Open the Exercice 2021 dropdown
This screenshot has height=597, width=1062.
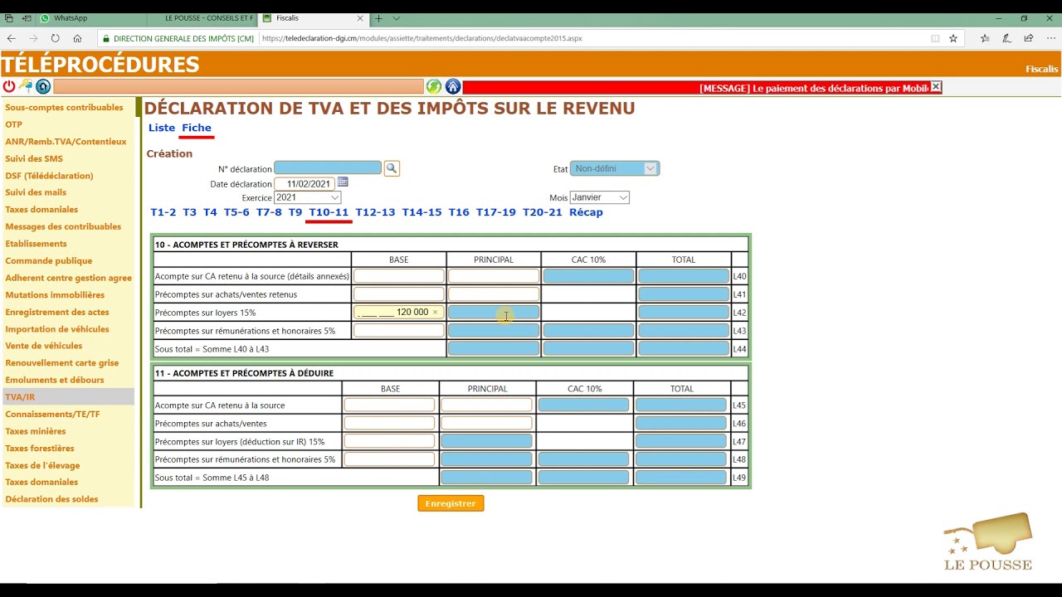pyautogui.click(x=307, y=197)
